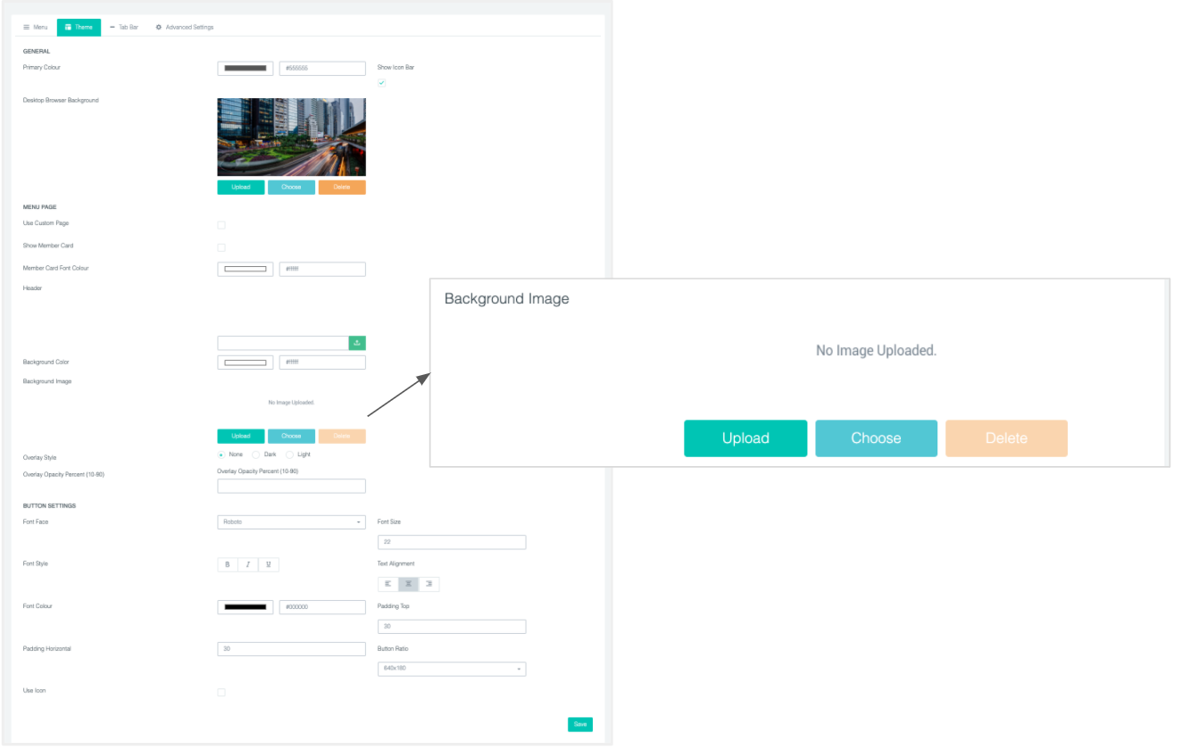Screen dimensions: 1182x750
Task: Click the Primary Colour hex field #555555
Action: pyautogui.click(x=322, y=68)
